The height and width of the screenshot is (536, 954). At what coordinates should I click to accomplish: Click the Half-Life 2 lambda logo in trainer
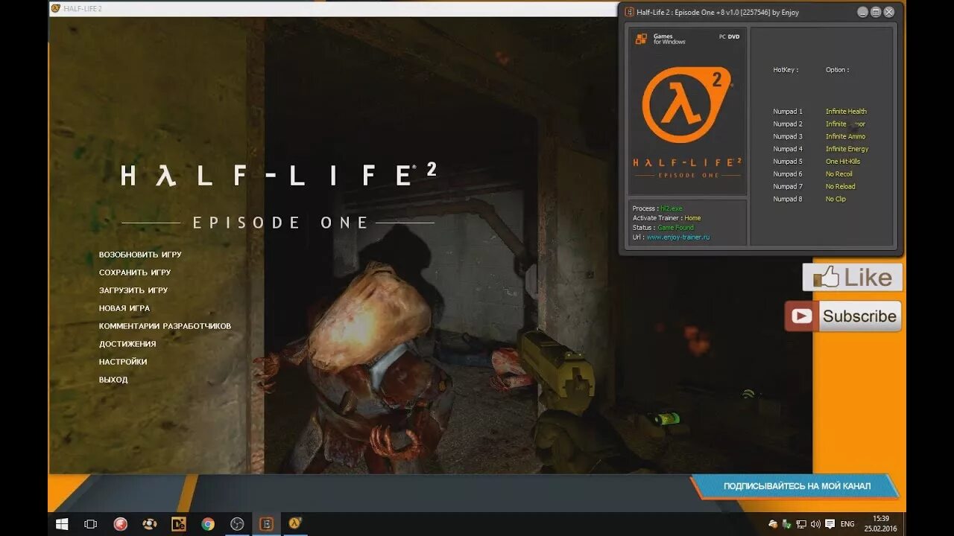pos(686,106)
